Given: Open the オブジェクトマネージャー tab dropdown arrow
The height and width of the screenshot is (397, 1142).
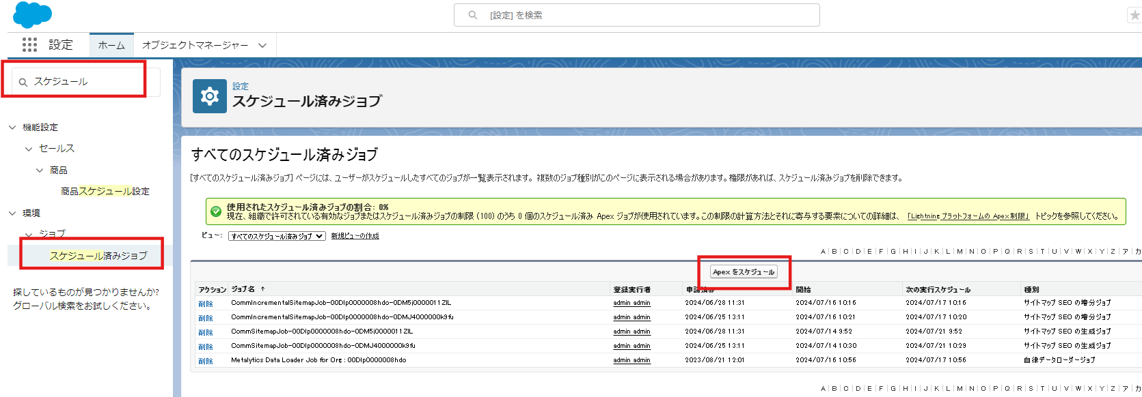Looking at the screenshot, I should click(262, 46).
